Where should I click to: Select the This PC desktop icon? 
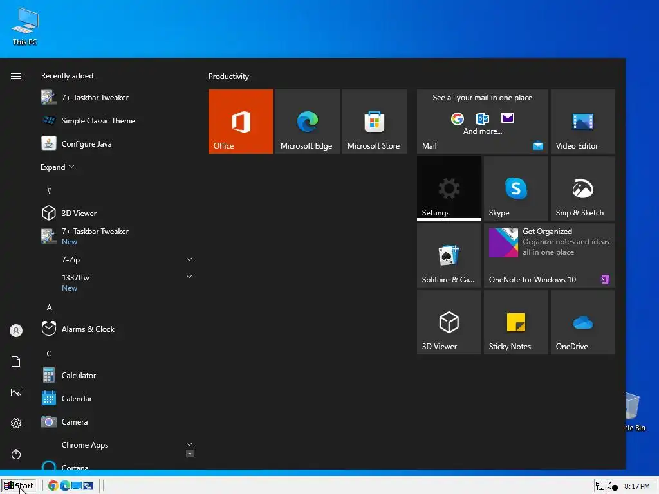[x=25, y=26]
